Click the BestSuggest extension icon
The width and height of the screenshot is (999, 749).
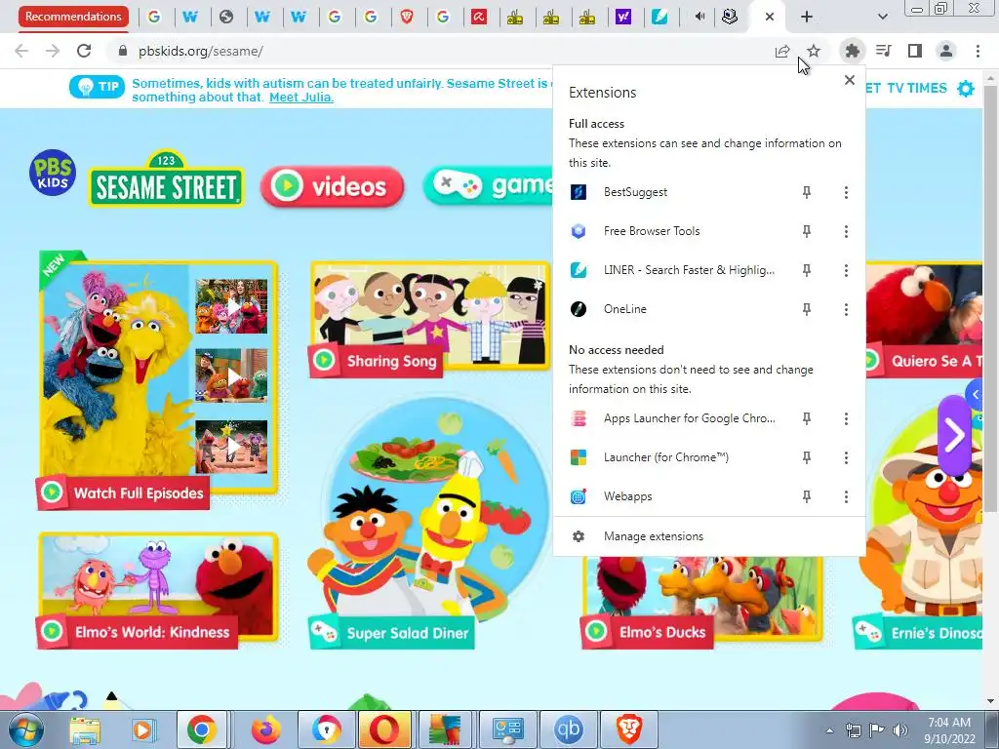(578, 192)
